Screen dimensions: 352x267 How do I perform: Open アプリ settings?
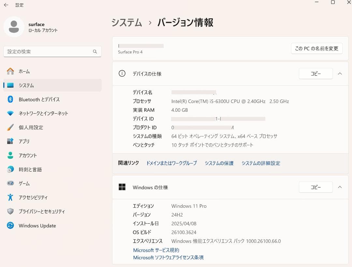52,141
